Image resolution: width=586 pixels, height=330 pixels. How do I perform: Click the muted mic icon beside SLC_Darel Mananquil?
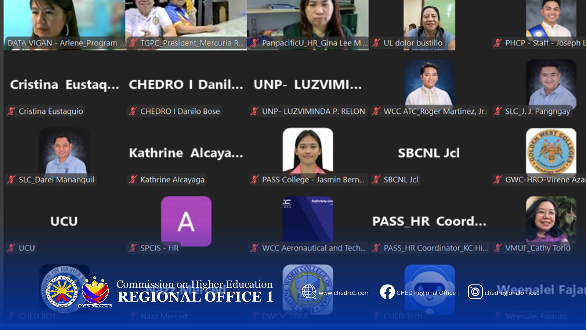[x=11, y=180]
